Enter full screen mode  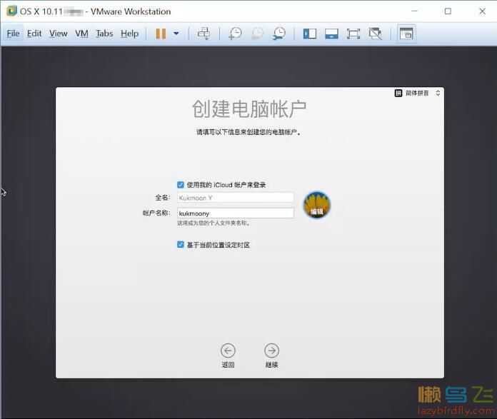click(353, 34)
